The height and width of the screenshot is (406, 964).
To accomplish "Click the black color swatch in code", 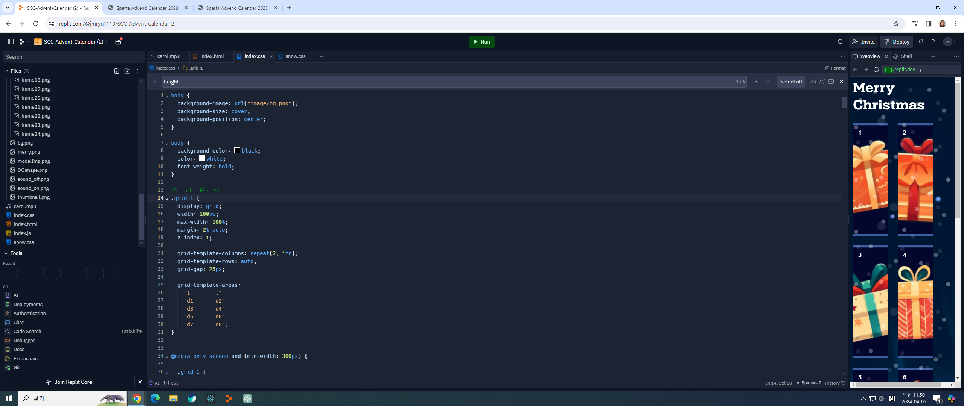I will click(237, 151).
